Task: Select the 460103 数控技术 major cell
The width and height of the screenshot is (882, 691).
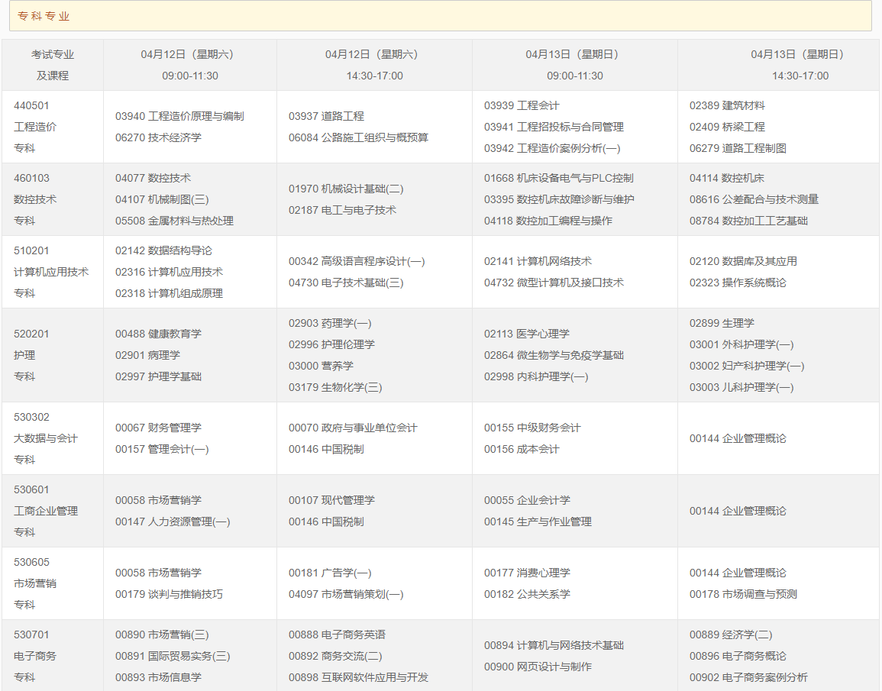Action: coord(53,199)
